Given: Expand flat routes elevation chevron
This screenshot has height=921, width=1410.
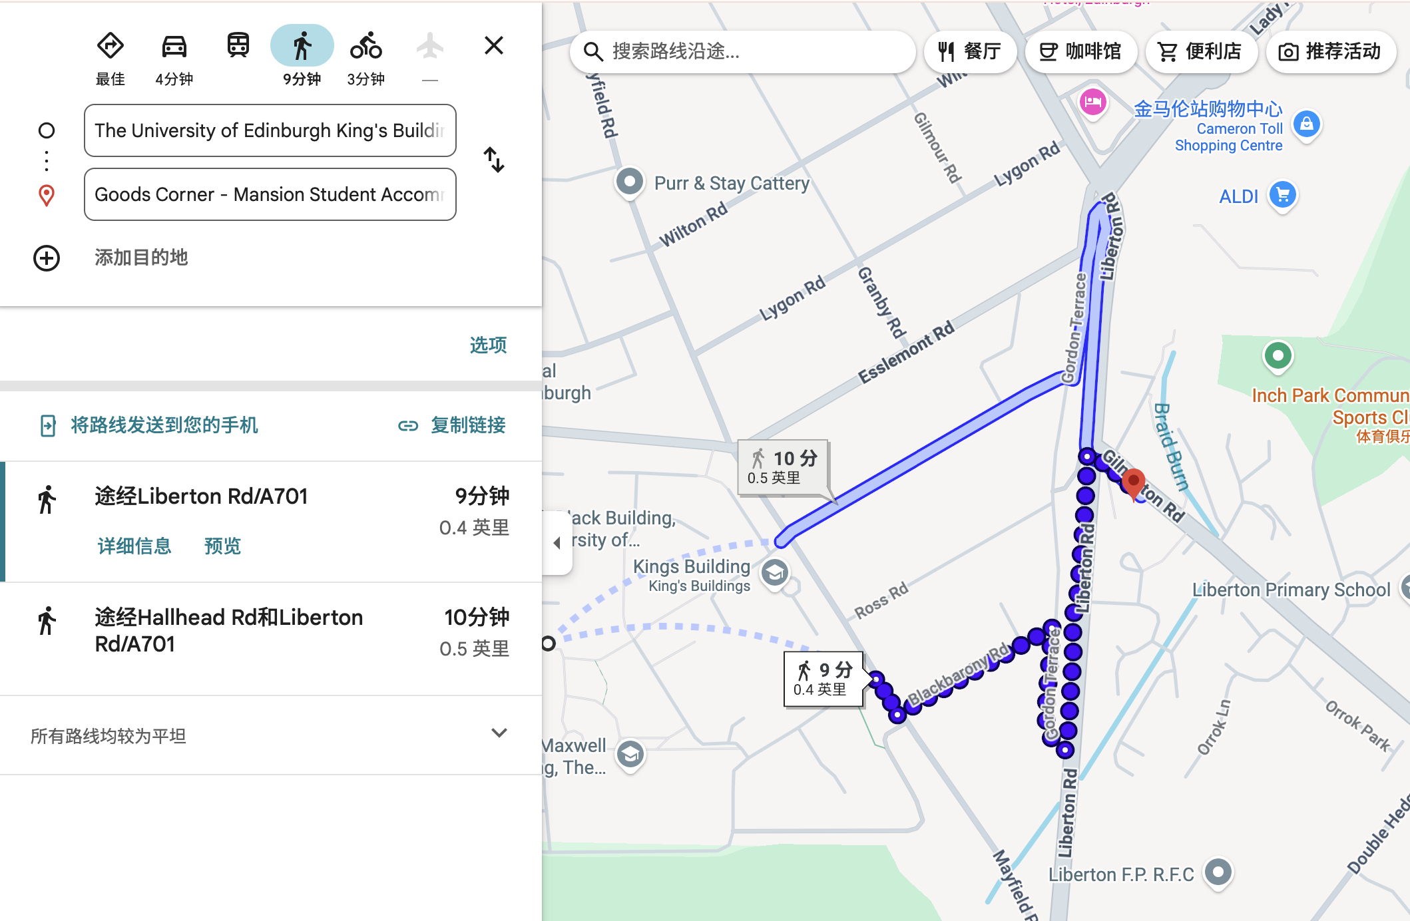Looking at the screenshot, I should point(499,733).
